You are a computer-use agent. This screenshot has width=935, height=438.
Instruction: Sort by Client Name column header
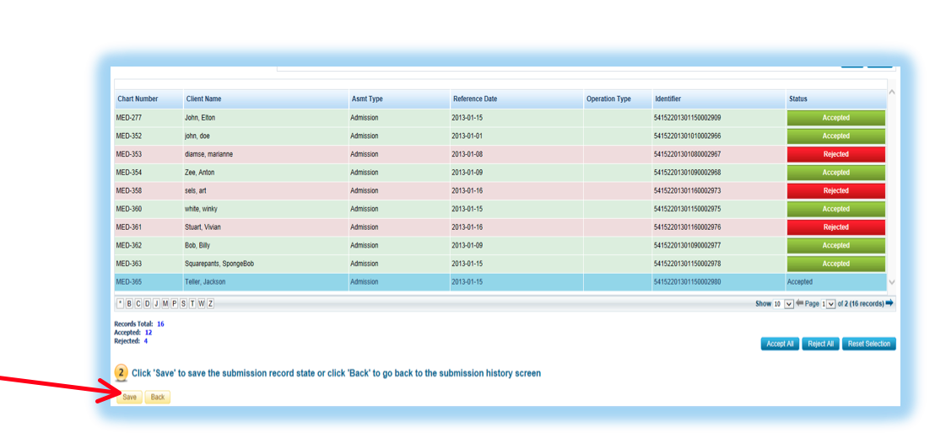click(203, 99)
